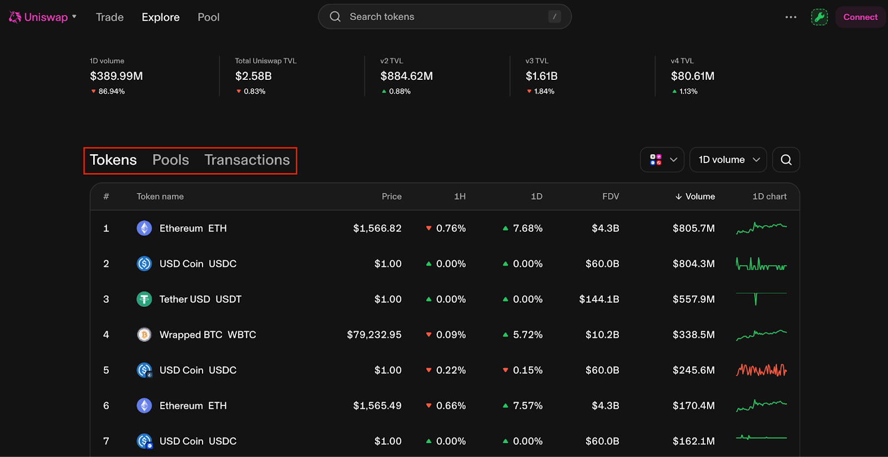The image size is (888, 457).
Task: Click the 1D chart column header
Action: 769,196
